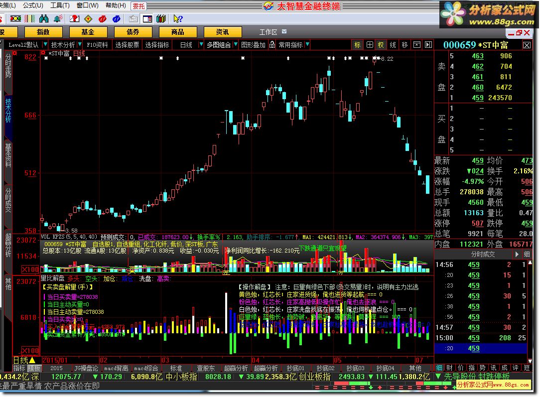
Task: Toggle the 价 price view button
Action: pyautogui.click(x=461, y=368)
